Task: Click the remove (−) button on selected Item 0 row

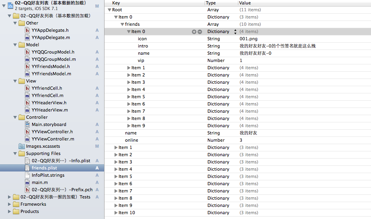Action: point(199,32)
